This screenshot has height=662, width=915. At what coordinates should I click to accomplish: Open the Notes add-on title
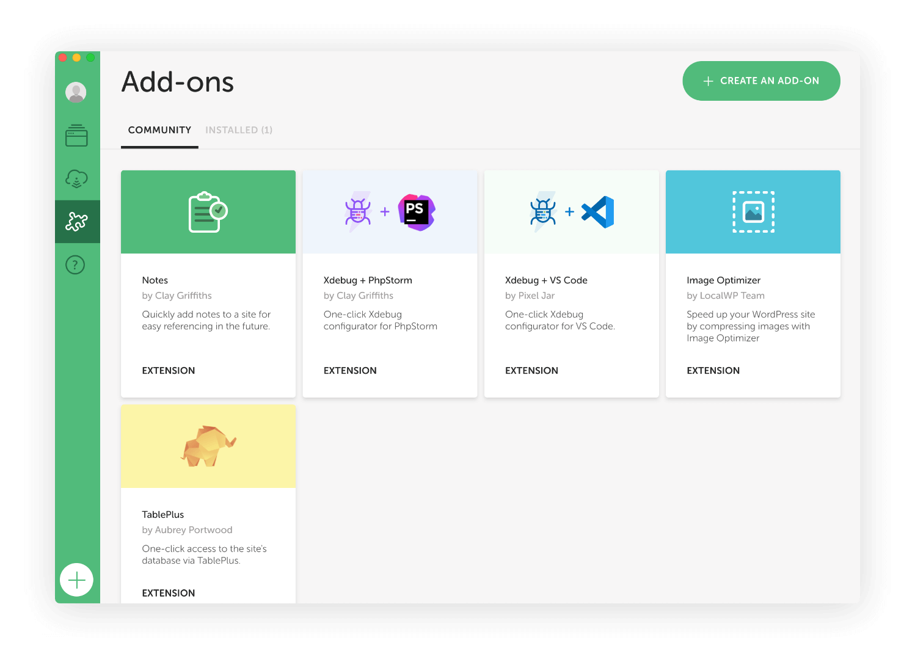click(x=155, y=280)
